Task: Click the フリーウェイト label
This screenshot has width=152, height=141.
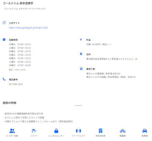Action: point(79,136)
